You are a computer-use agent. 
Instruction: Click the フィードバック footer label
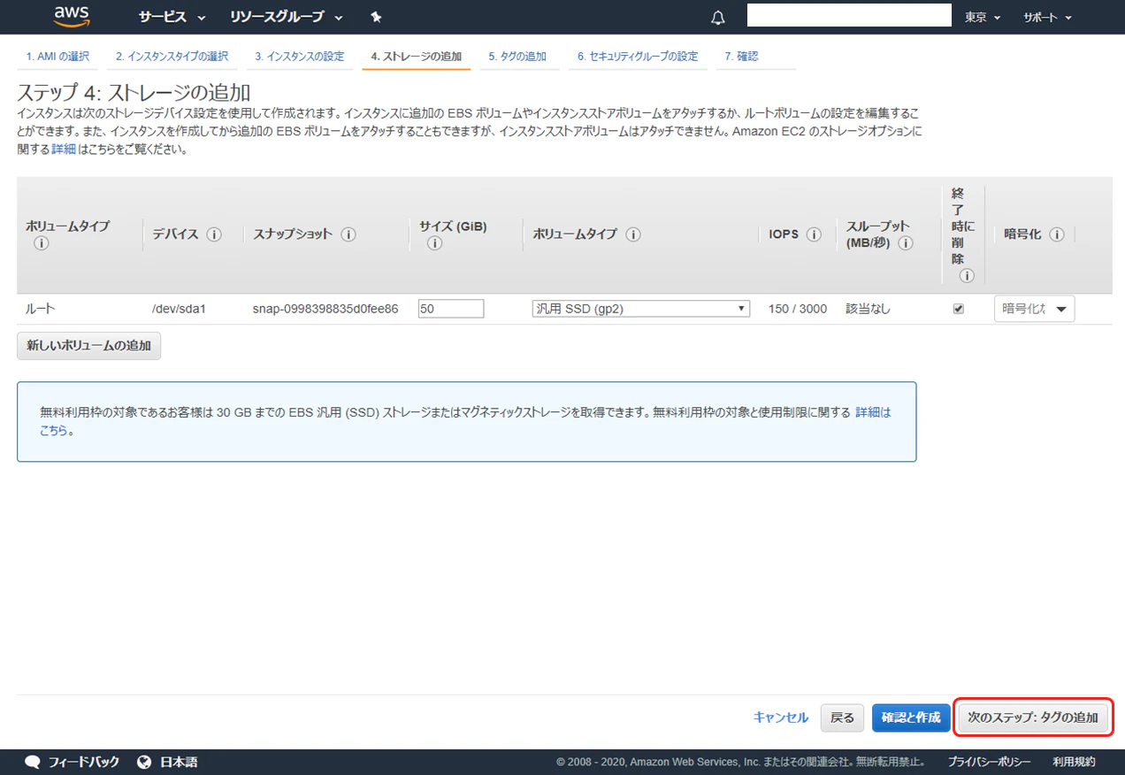83,762
